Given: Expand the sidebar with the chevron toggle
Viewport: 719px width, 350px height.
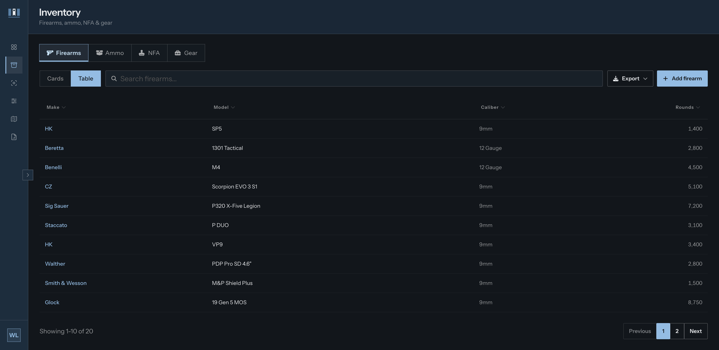Looking at the screenshot, I should (28, 175).
